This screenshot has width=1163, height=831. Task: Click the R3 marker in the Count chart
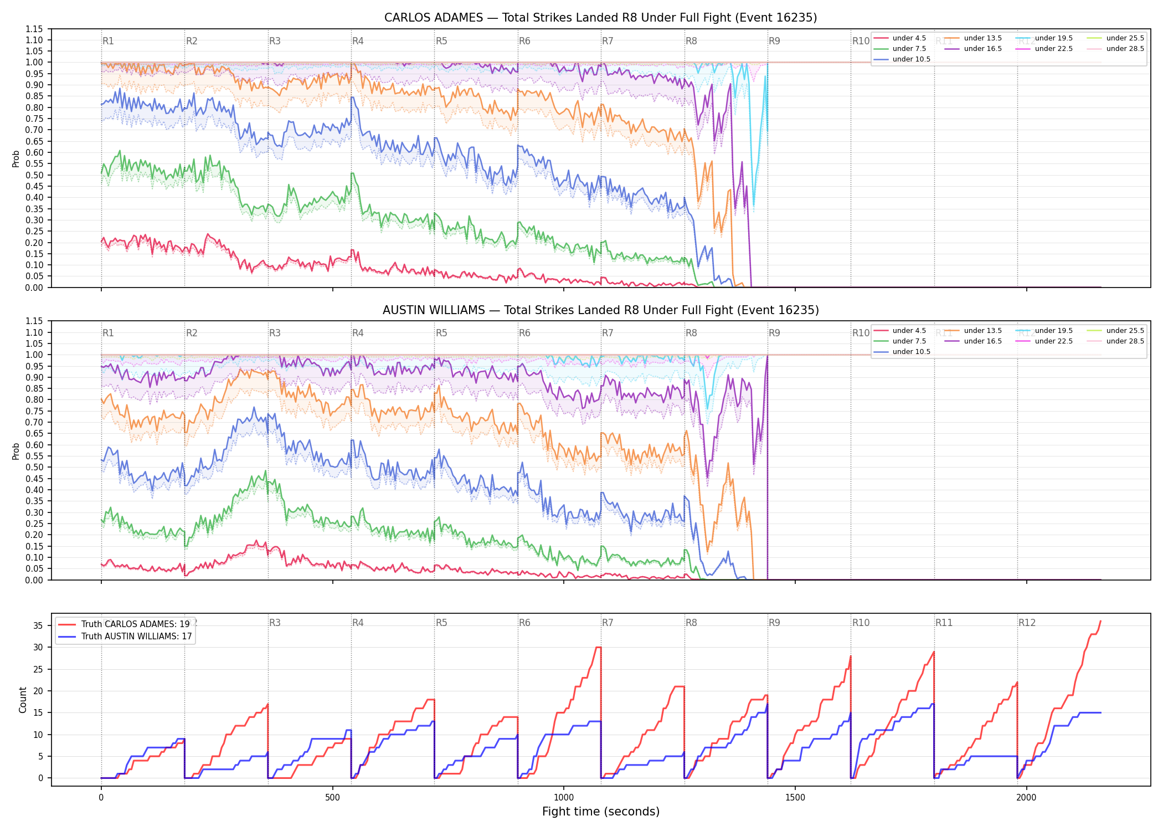tap(275, 623)
